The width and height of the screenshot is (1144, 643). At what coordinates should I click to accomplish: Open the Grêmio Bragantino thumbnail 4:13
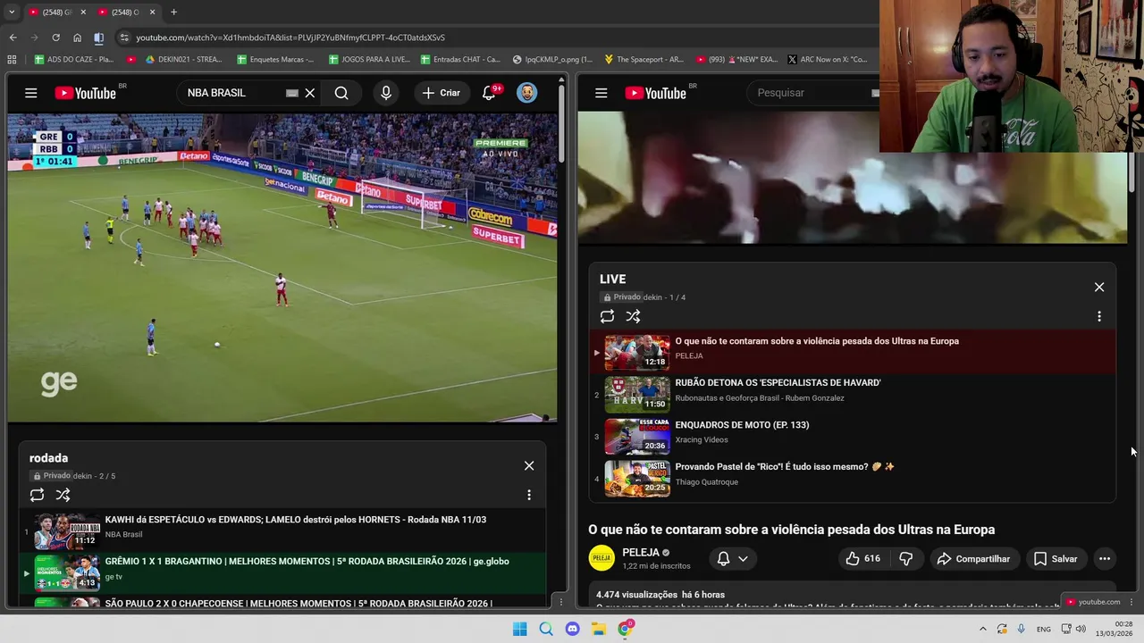(67, 573)
